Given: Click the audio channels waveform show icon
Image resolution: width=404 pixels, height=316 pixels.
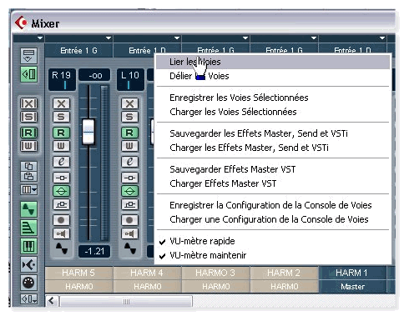Looking at the screenshot, I should (28, 209).
